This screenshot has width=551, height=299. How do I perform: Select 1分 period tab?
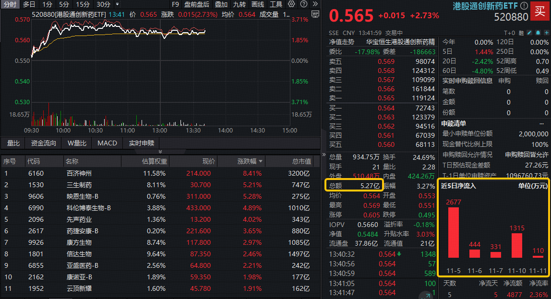pos(47,4)
